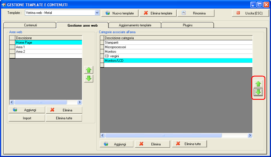Click Aggiungi under the categories list
The height and width of the screenshot is (157, 271).
(116, 144)
